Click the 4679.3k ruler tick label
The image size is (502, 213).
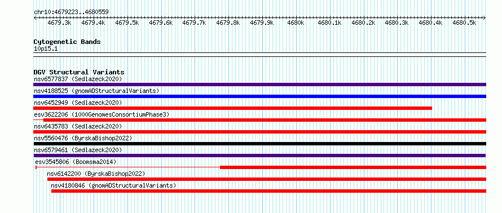[x=60, y=23]
